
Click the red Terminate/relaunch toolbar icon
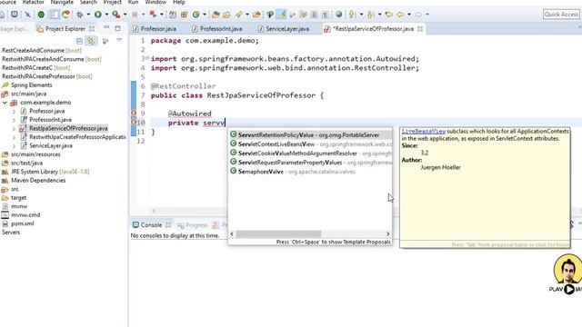(x=153, y=15)
